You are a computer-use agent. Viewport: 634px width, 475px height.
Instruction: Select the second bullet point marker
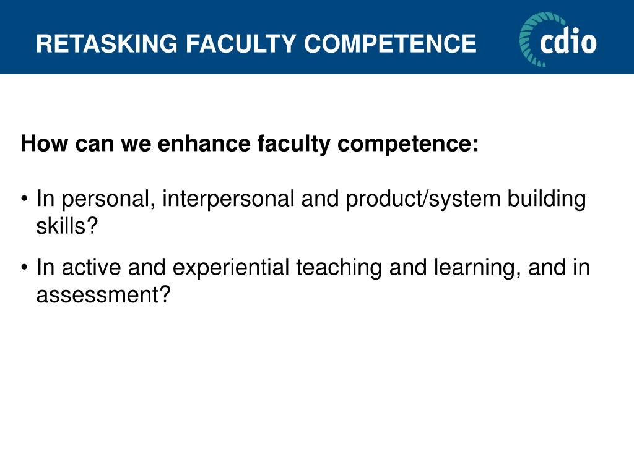click(25, 267)
